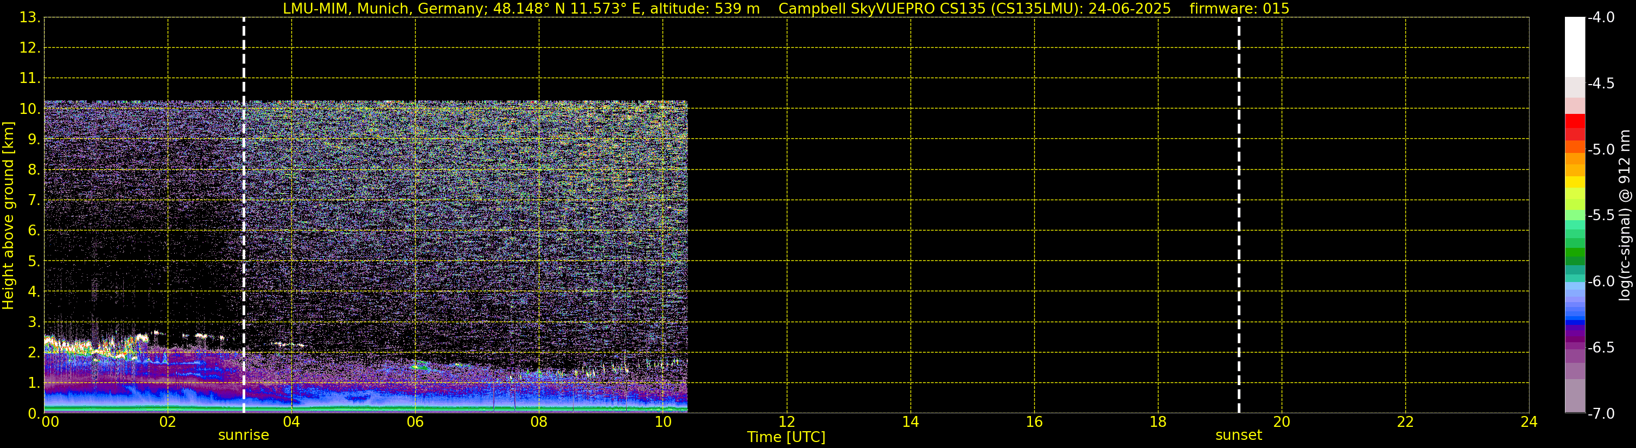Click the "-4.5" colorbar tick label
Screen dimensions: 1636x448
coord(1601,83)
